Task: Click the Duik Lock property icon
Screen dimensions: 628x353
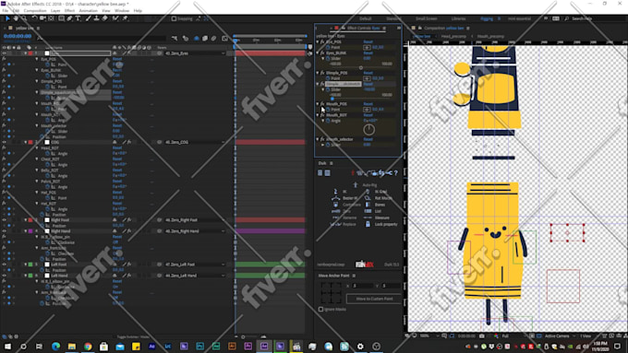Action: 368,224
